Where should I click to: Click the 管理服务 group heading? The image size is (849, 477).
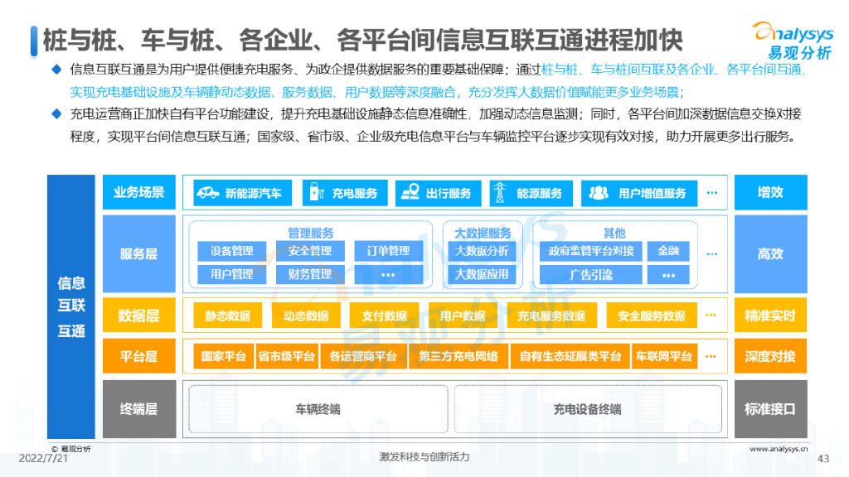310,233
